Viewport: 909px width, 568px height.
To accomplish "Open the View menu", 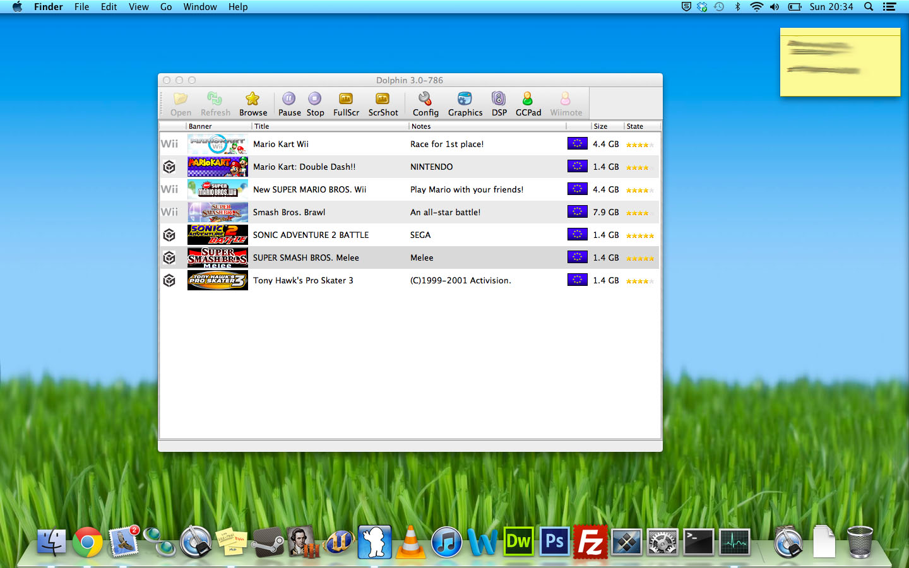I will click(138, 7).
